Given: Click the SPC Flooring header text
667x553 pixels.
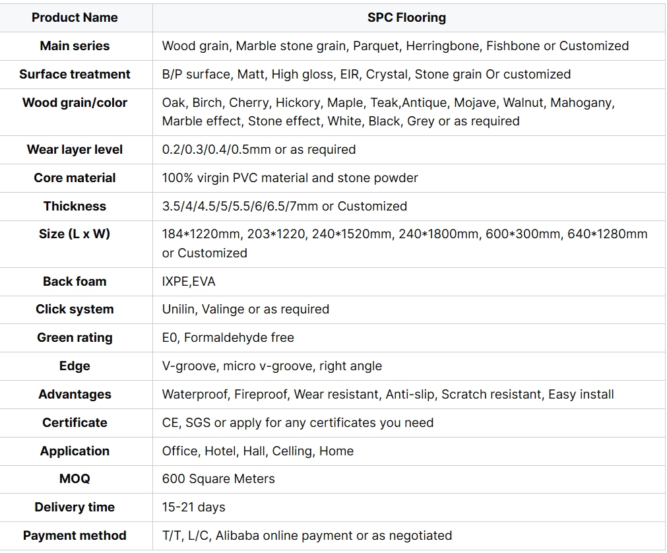Looking at the screenshot, I should click(406, 18).
